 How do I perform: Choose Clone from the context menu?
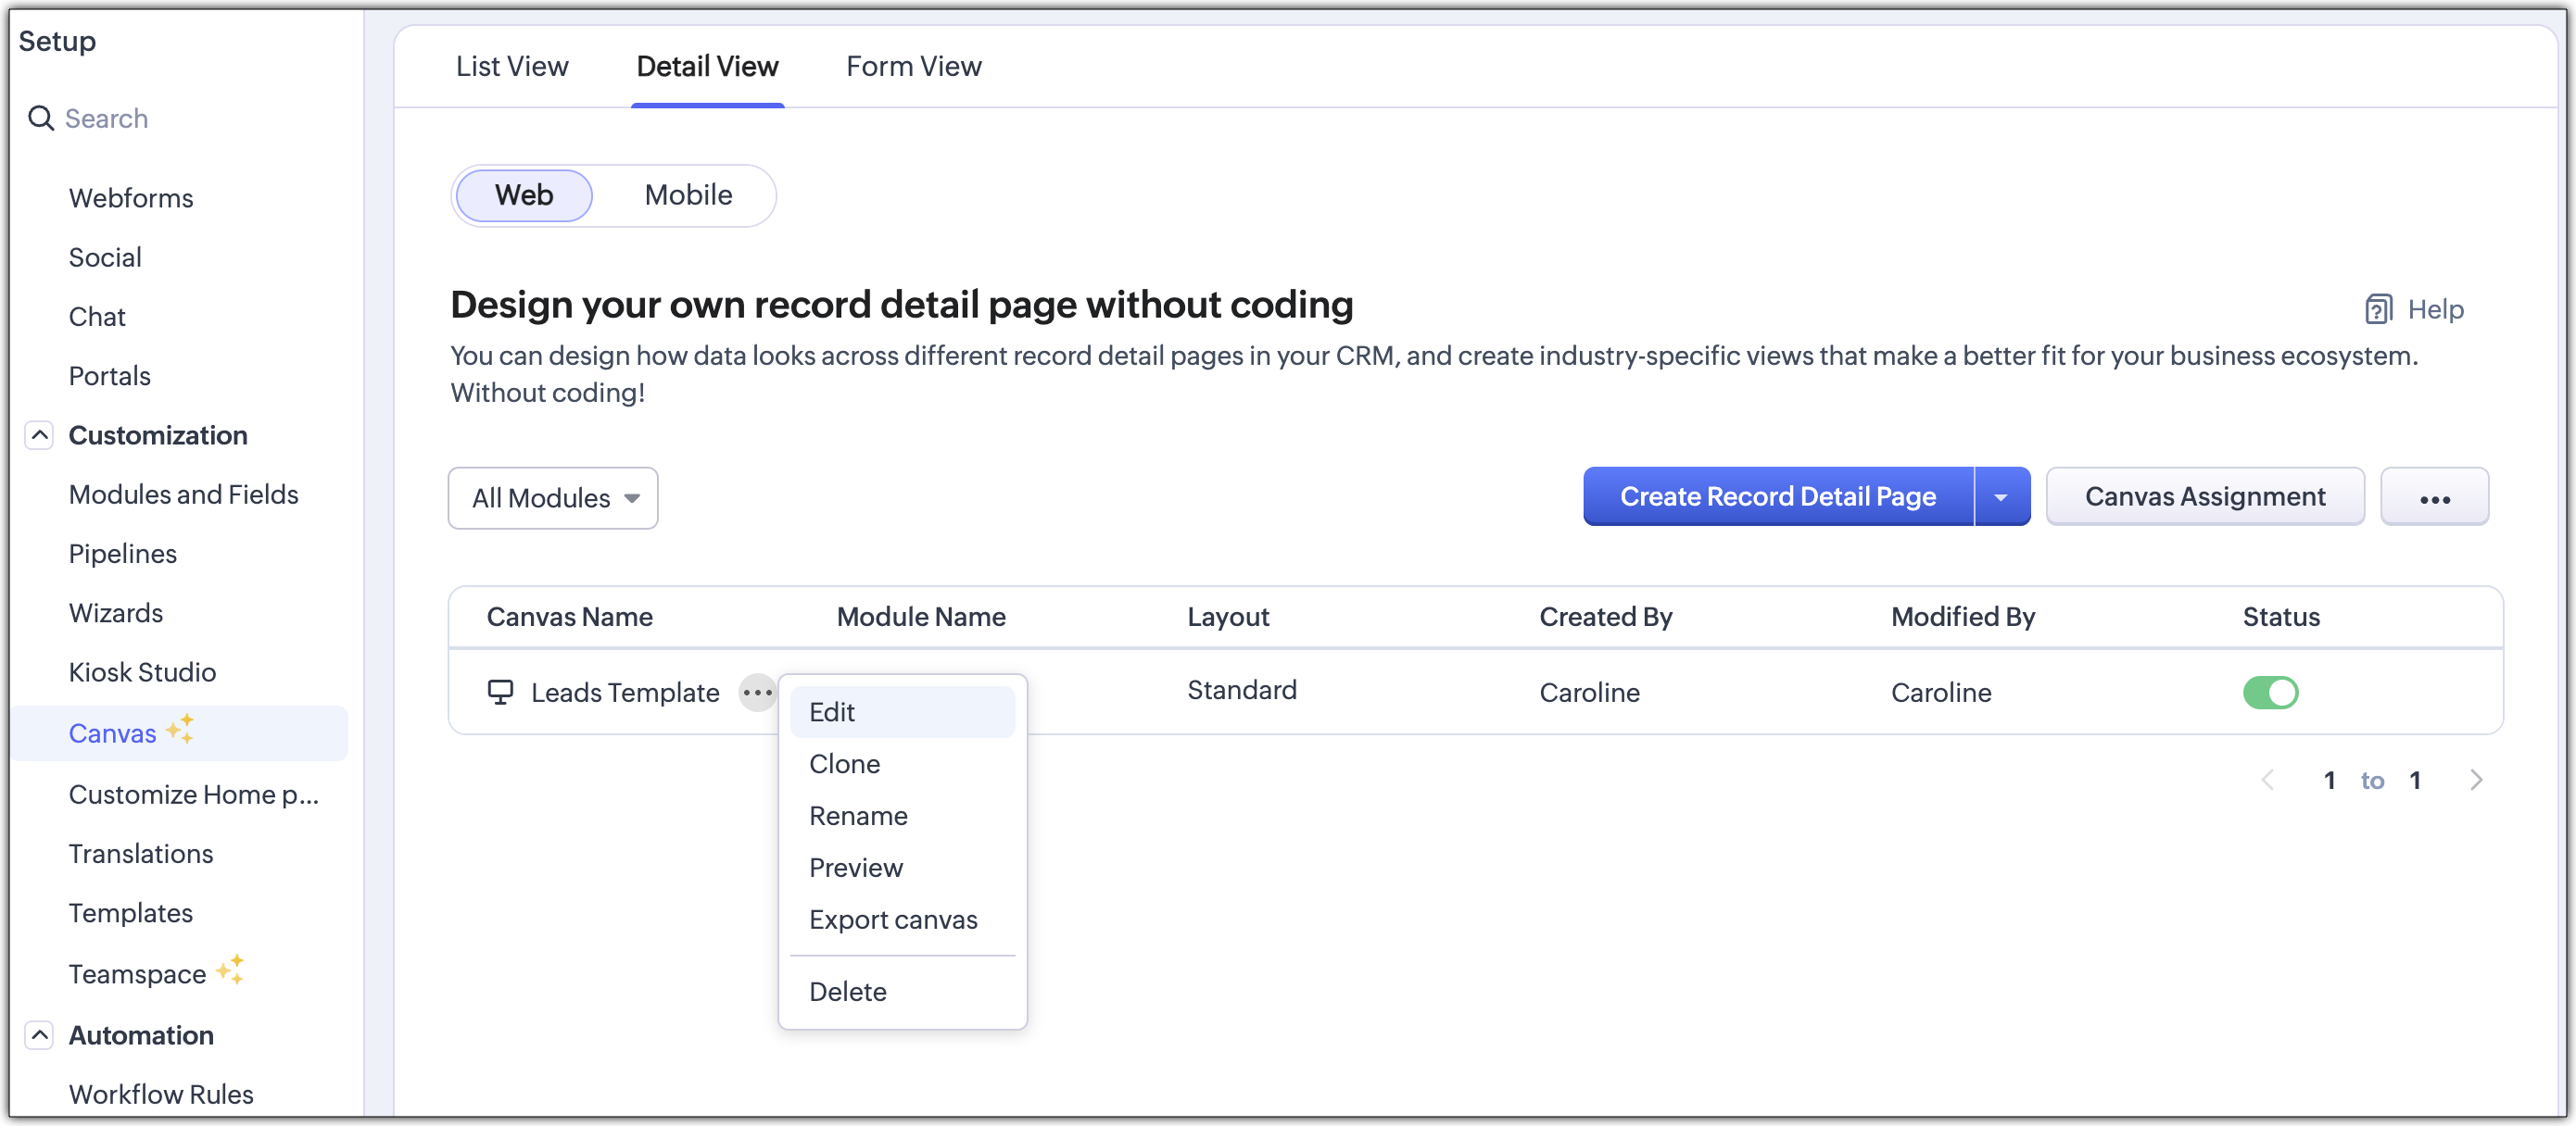(x=844, y=764)
